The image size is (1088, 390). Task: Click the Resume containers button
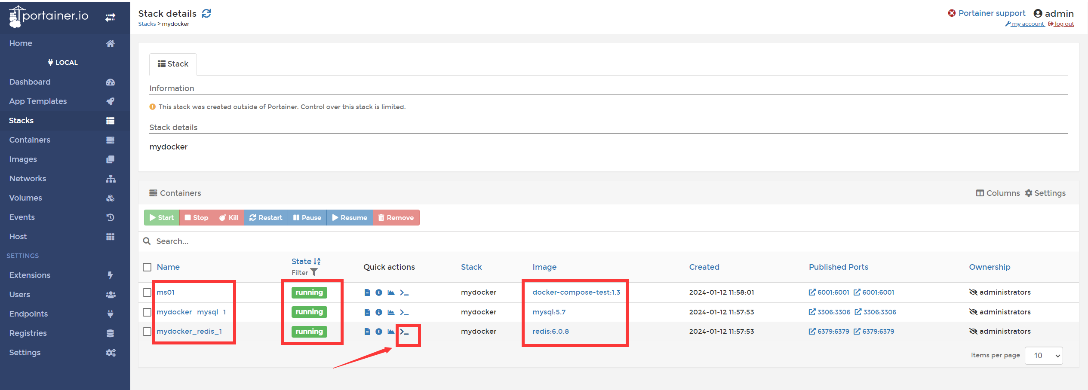coord(350,218)
